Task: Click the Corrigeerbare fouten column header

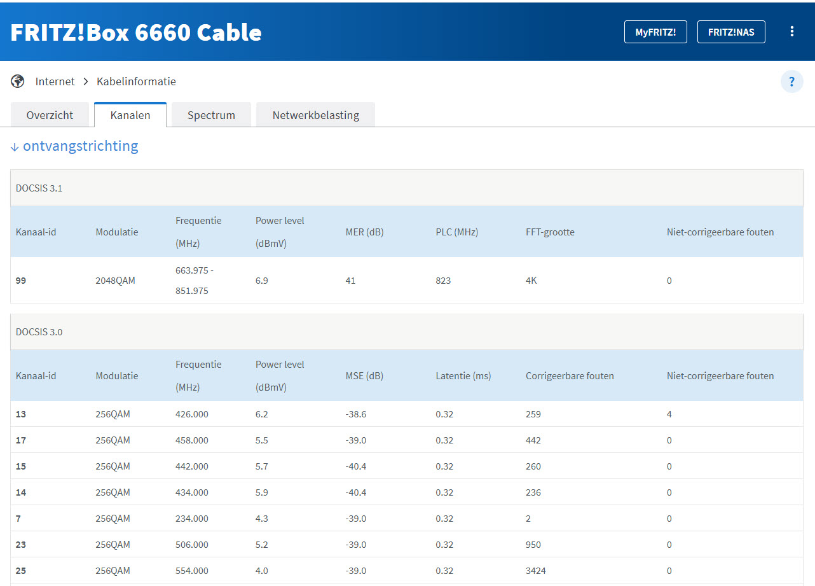Action: point(570,376)
